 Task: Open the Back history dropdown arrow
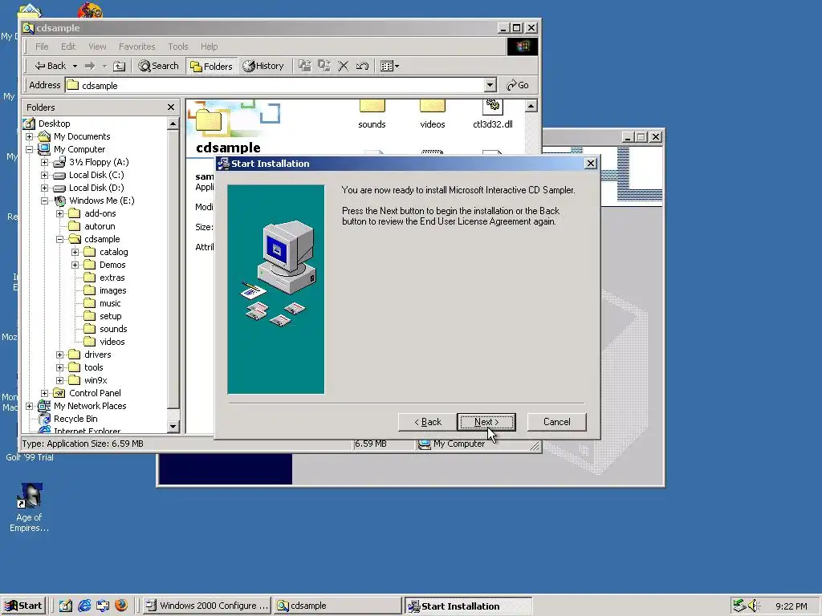click(x=75, y=66)
